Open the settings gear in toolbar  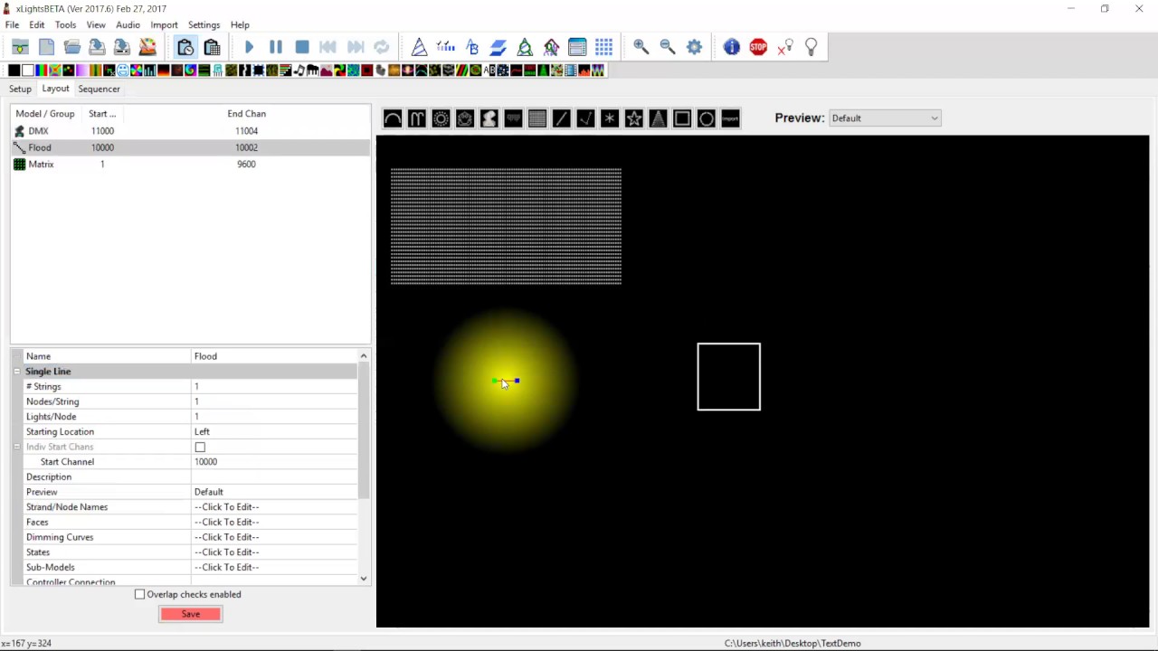[694, 47]
